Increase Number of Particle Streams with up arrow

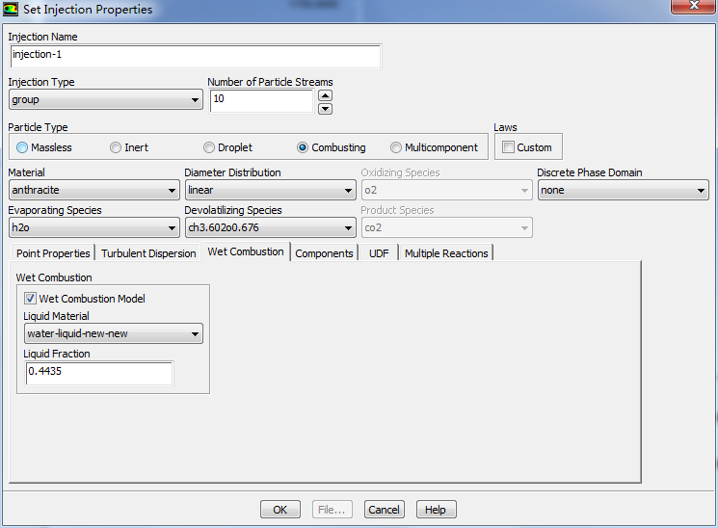(x=325, y=94)
